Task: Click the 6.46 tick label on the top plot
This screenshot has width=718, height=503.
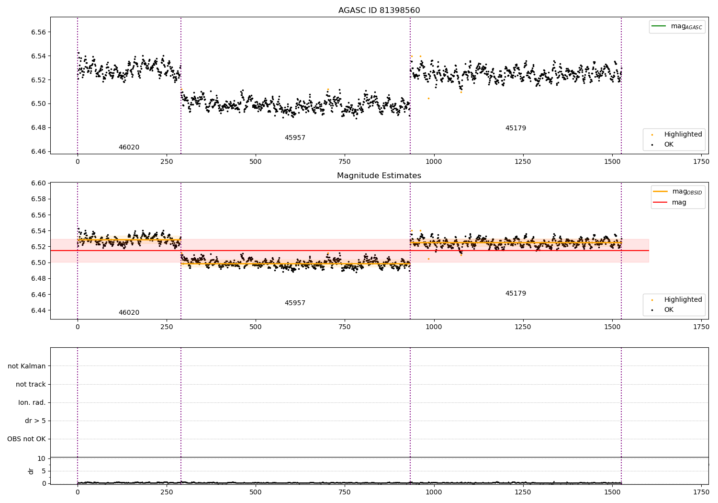Action: click(38, 152)
